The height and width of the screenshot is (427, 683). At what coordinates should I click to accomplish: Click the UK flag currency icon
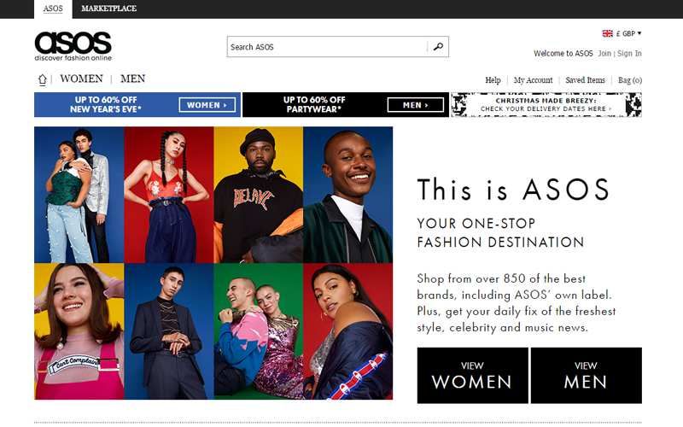click(607, 33)
